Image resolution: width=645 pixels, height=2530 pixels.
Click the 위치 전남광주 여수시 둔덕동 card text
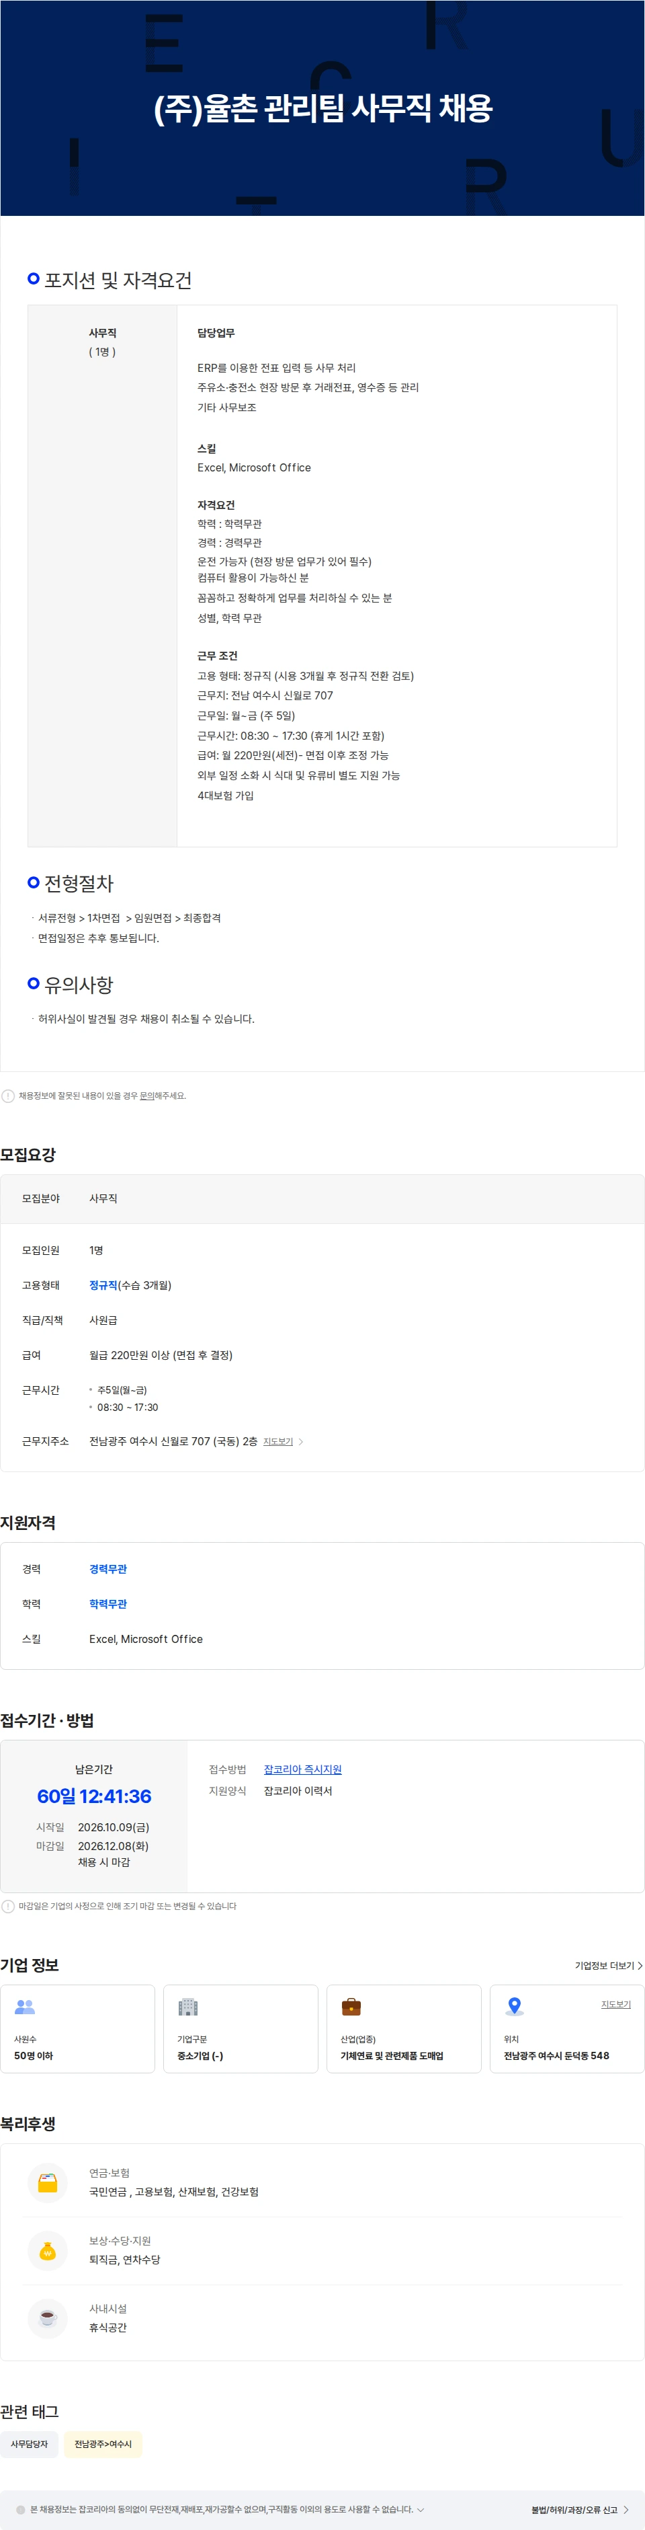(x=556, y=2056)
